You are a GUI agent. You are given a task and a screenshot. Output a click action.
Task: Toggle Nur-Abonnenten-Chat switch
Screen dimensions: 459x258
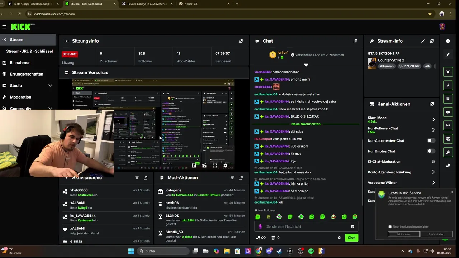tap(431, 141)
